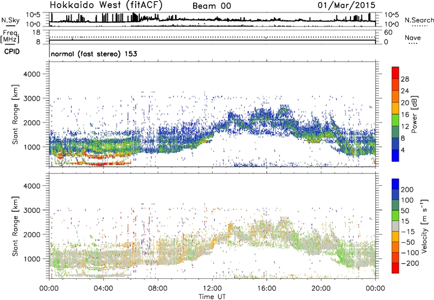The height and width of the screenshot is (300, 434).
Task: Click the '04:00' time tick label
Action: [x=103, y=289]
